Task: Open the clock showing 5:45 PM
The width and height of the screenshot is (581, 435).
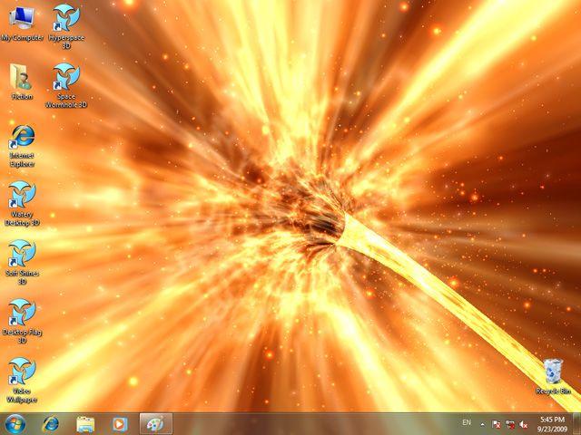Action: pos(553,424)
